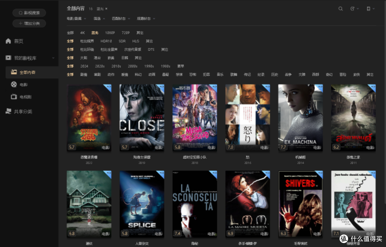Viewport: 386px width, 247px height.
Task: Select the 1080P resolution filter
Action: pyautogui.click(x=110, y=33)
